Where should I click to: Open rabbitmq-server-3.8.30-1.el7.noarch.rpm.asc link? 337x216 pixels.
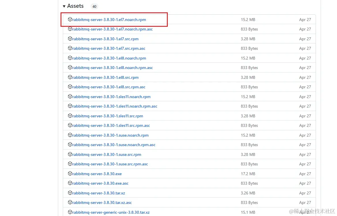pos(112,29)
